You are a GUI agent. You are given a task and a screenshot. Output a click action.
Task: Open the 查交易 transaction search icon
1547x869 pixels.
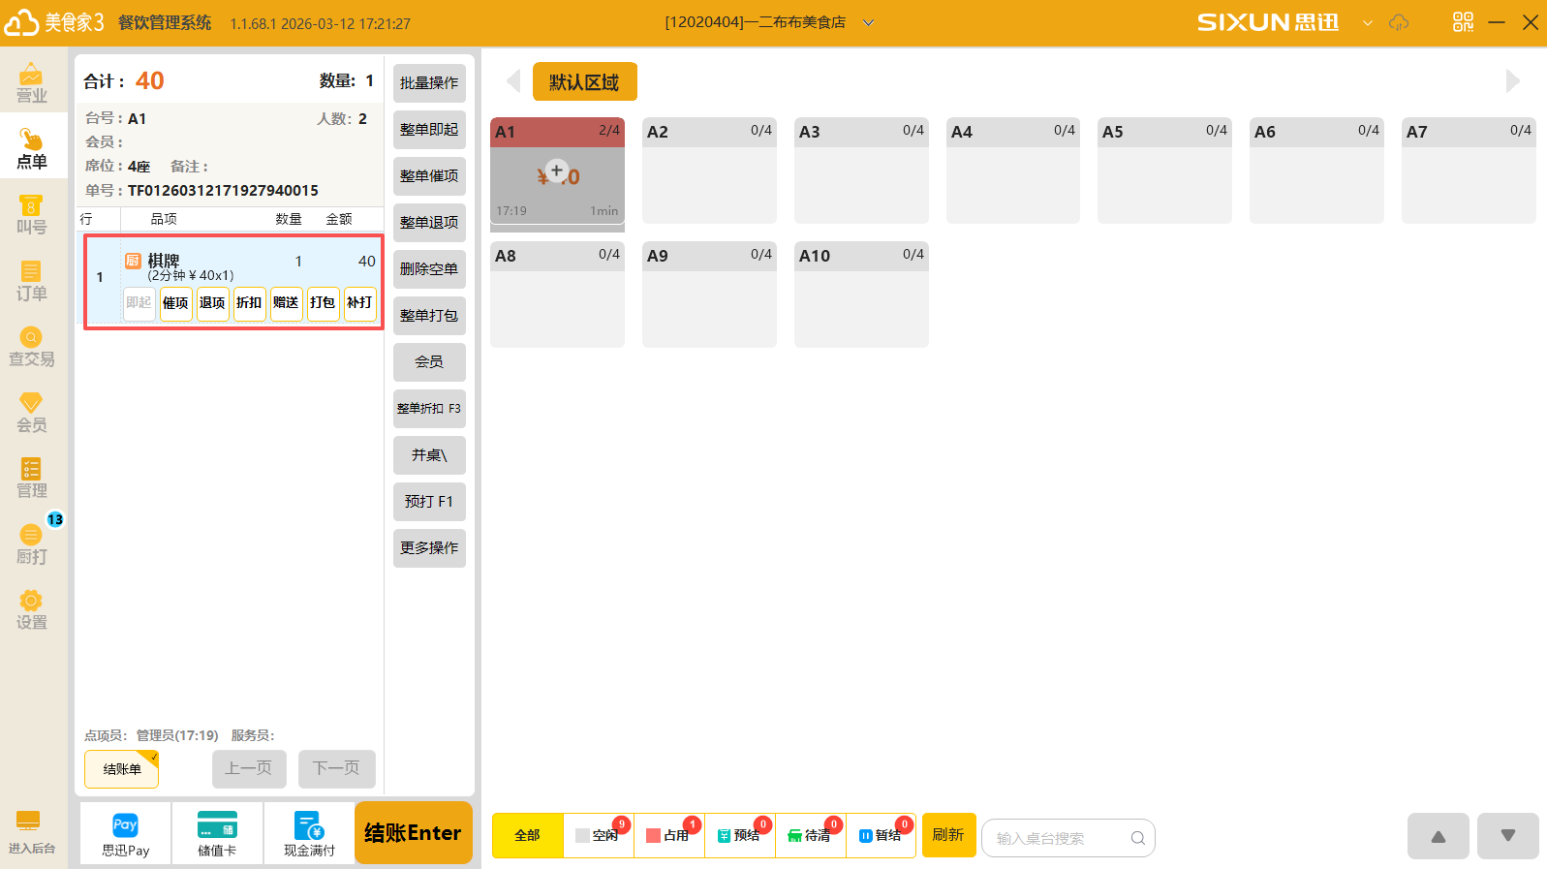pos(31,346)
